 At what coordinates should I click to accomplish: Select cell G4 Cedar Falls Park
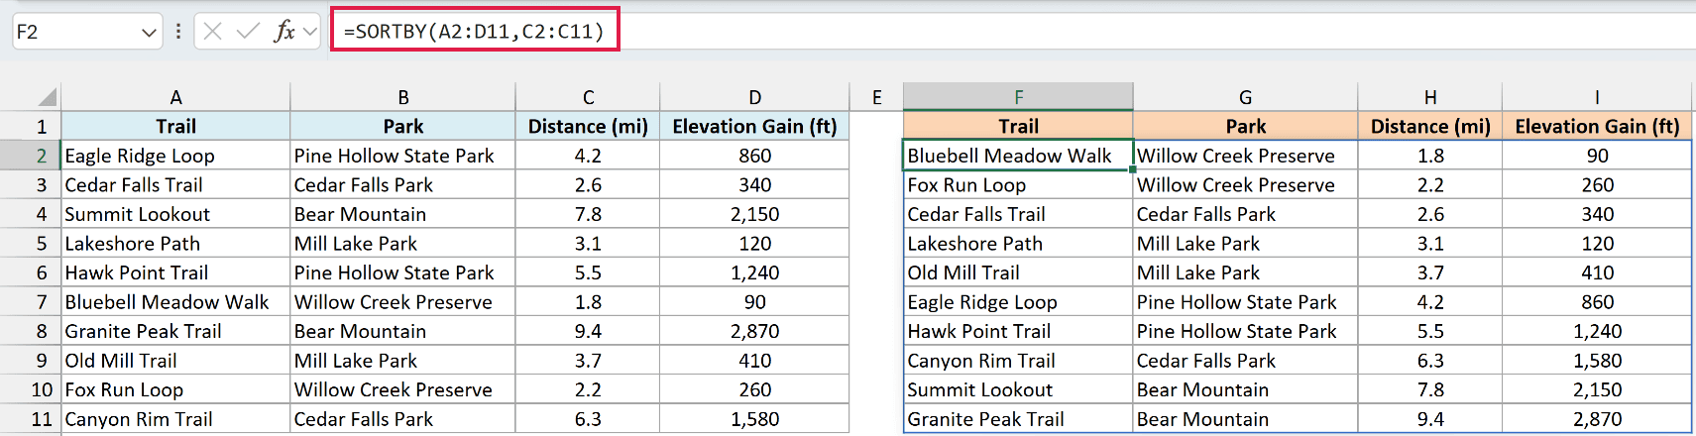(x=1245, y=214)
